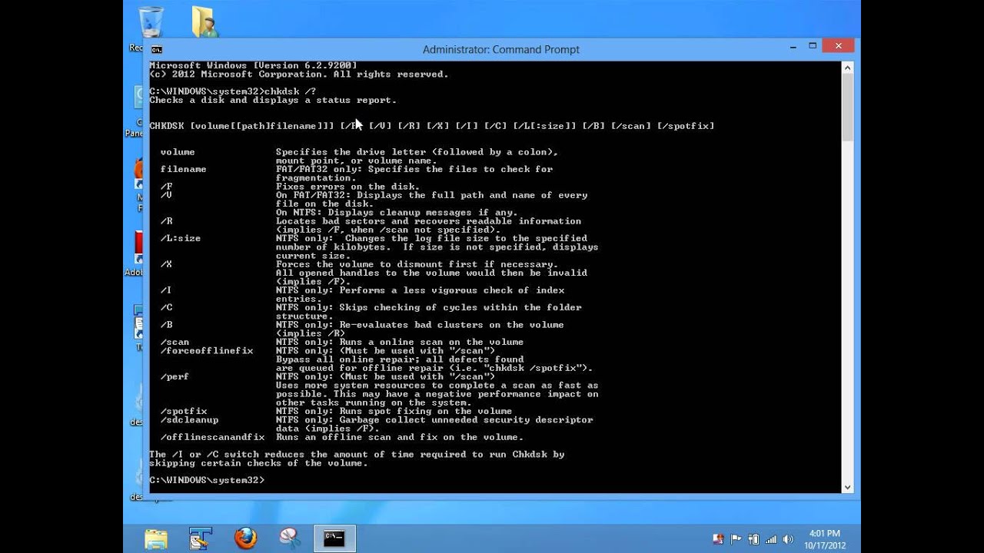Click 'Checks a disk and displays a status report.'
This screenshot has height=553, width=984.
[x=273, y=100]
